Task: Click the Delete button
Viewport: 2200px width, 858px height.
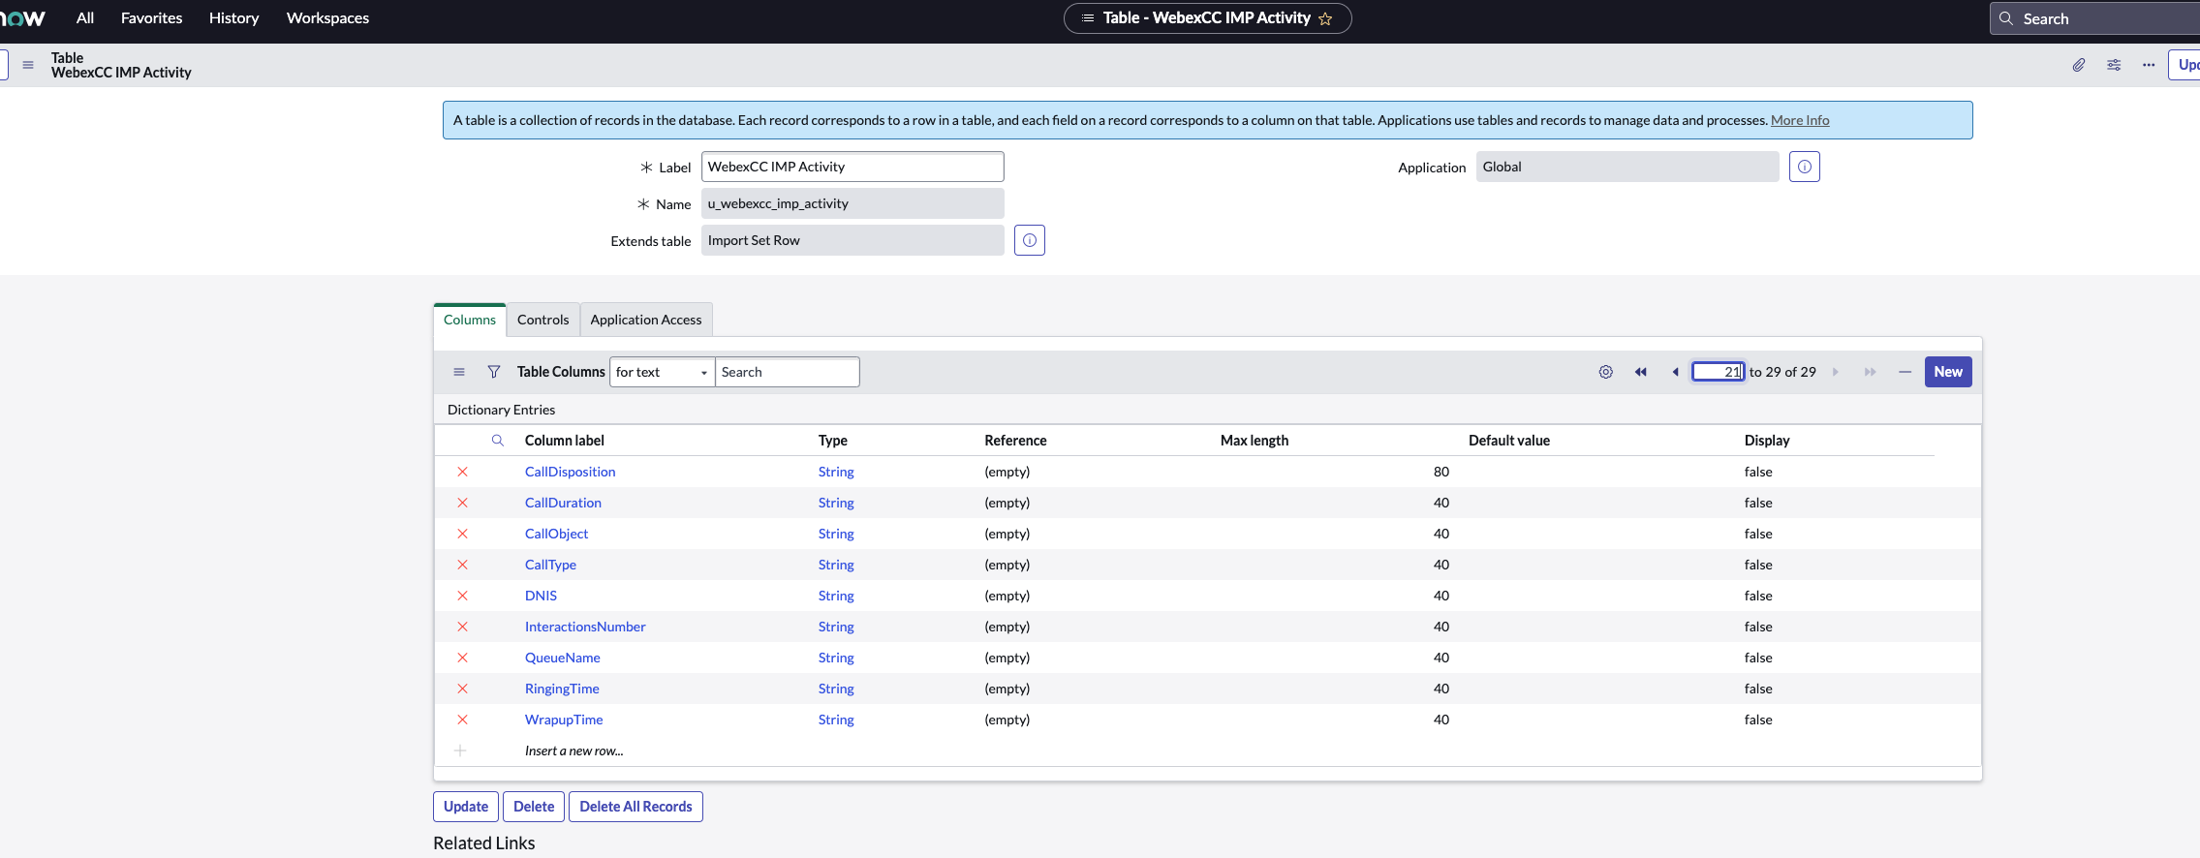Action: 534,807
